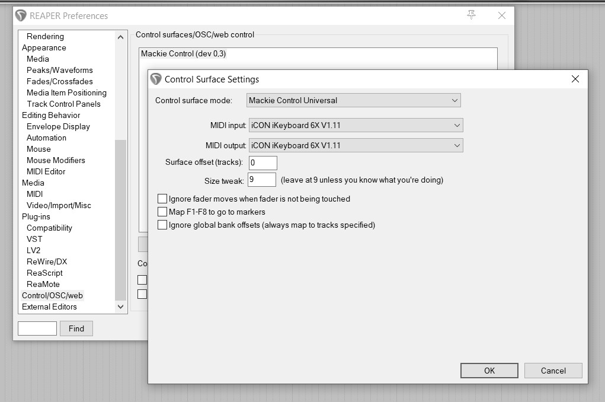Open External Editors preferences
This screenshot has height=402, width=605.
[49, 307]
